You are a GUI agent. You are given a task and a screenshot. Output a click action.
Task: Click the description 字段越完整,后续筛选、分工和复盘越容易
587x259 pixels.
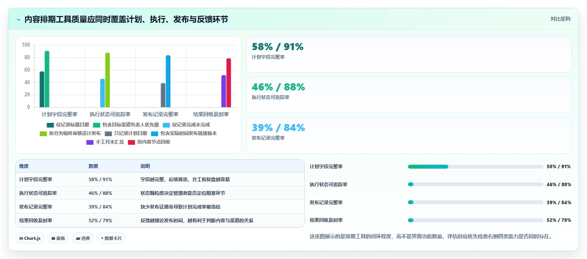click(x=185, y=180)
